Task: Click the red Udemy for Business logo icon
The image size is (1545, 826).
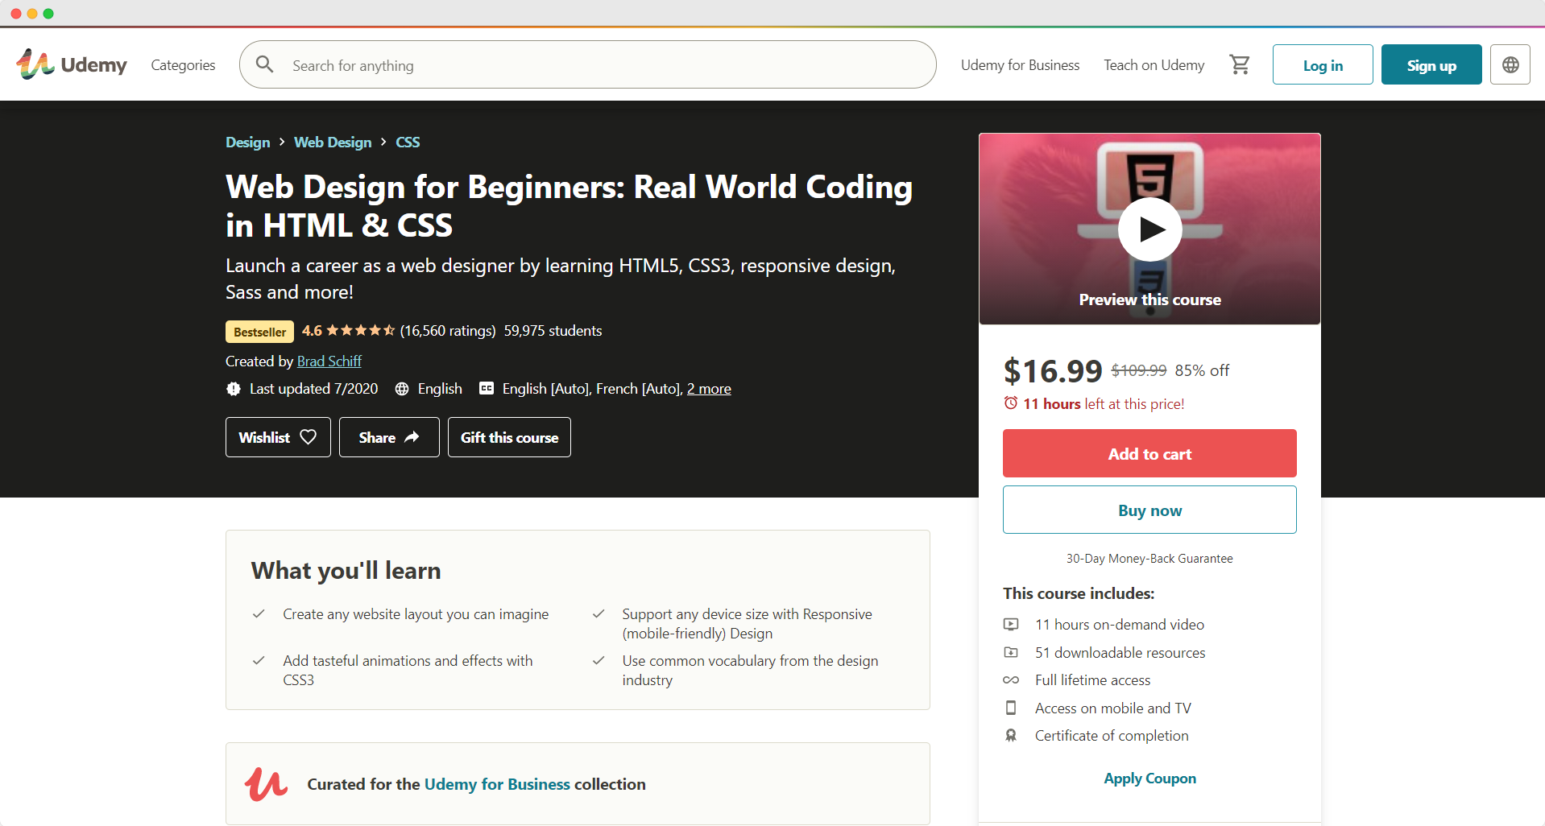Action: pyautogui.click(x=266, y=783)
